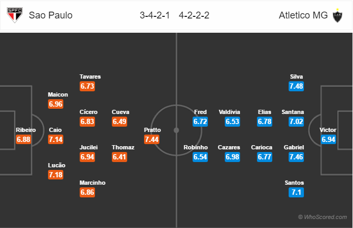Click Victor's 6.94 goalkeeper rating badge
Viewport: 353px width, 228px height.
[x=328, y=139]
